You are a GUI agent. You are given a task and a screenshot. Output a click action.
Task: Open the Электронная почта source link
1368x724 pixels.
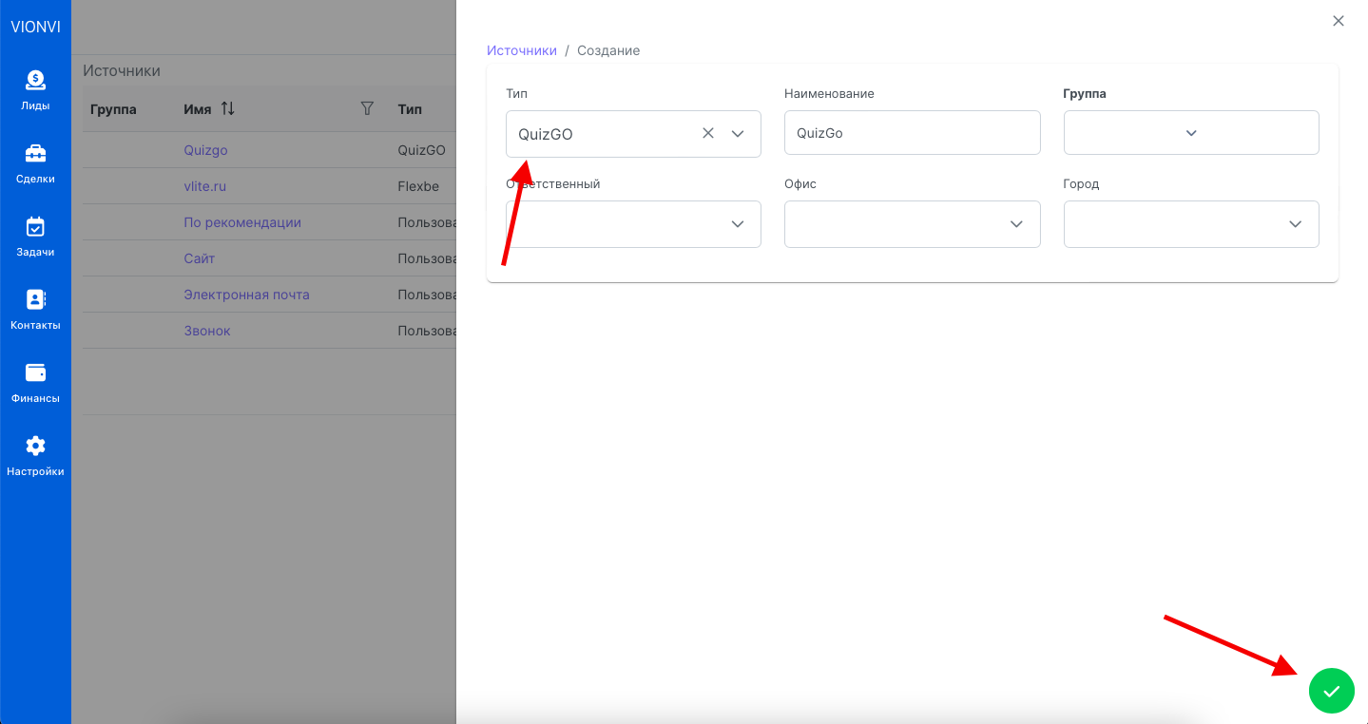[x=246, y=295]
